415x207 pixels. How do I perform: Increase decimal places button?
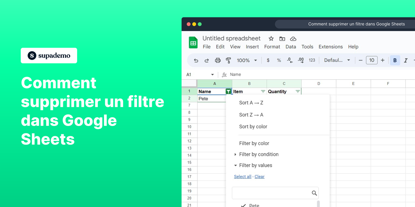pos(301,60)
